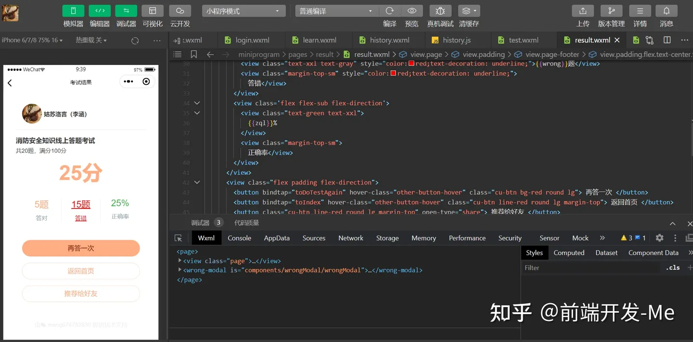Open the clear cache layers dropdown (清缓存)
This screenshot has width=693, height=342.
(x=469, y=11)
